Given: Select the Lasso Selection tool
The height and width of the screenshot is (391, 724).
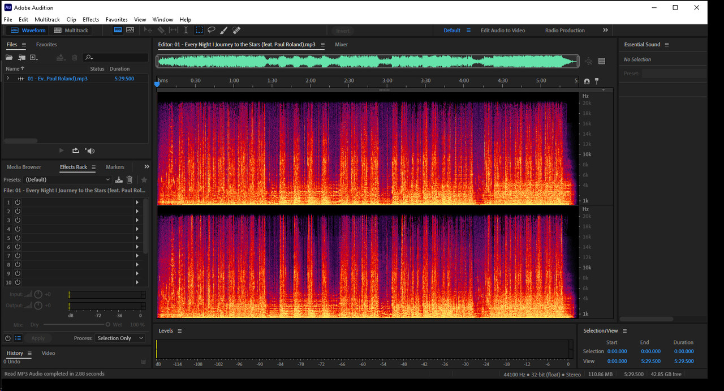Looking at the screenshot, I should pos(212,31).
